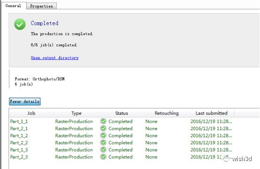Select the General tab
Image resolution: width=260 pixels, height=169 pixels.
[x=13, y=6]
